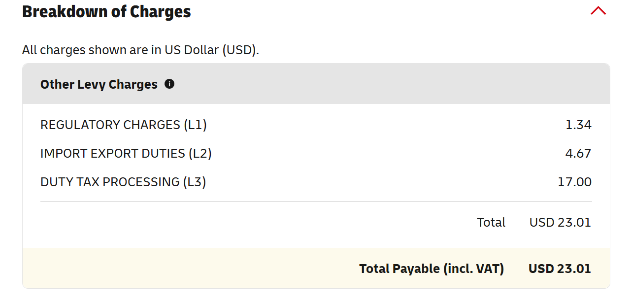This screenshot has height=305, width=631.
Task: Collapse the Breakdown of Charges section
Action: 598,11
